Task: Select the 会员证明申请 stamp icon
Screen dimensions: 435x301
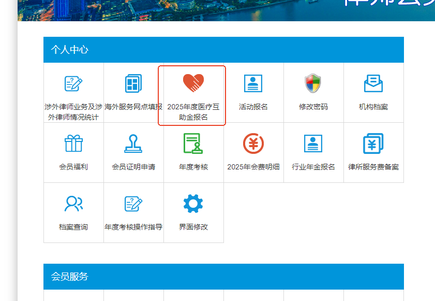Action: (133, 144)
